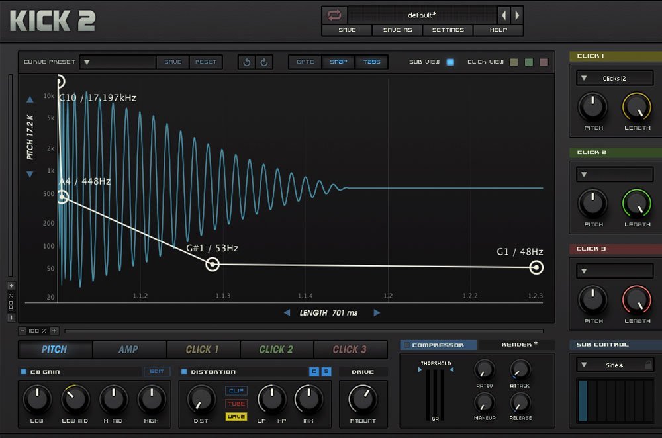The width and height of the screenshot is (662, 438).
Task: Go to next preset arrow
Action: pyautogui.click(x=517, y=16)
